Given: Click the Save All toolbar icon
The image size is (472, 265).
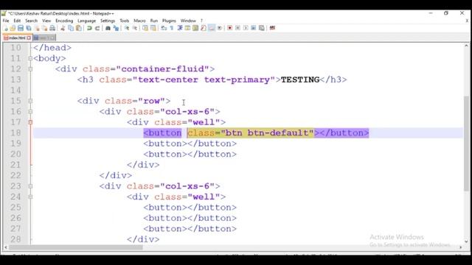Looking at the screenshot, I should click(x=29, y=28).
